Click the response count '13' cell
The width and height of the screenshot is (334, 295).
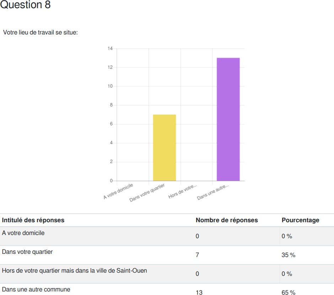pyautogui.click(x=199, y=293)
